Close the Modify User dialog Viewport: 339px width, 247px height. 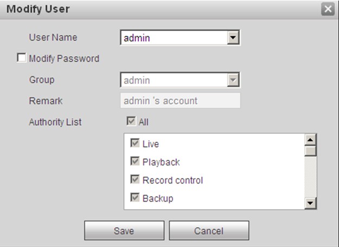pos(327,10)
